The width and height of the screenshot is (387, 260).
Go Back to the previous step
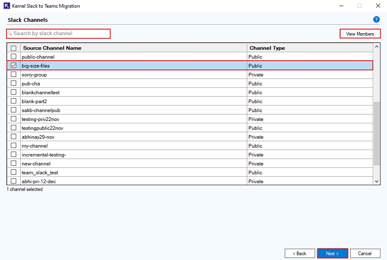coord(299,253)
